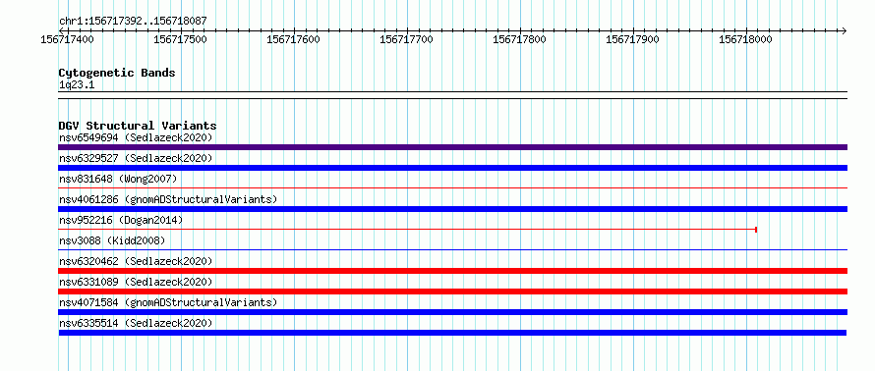Click the dark purple nsv6549694 variant bar
The height and width of the screenshot is (371, 875).
coord(452,147)
